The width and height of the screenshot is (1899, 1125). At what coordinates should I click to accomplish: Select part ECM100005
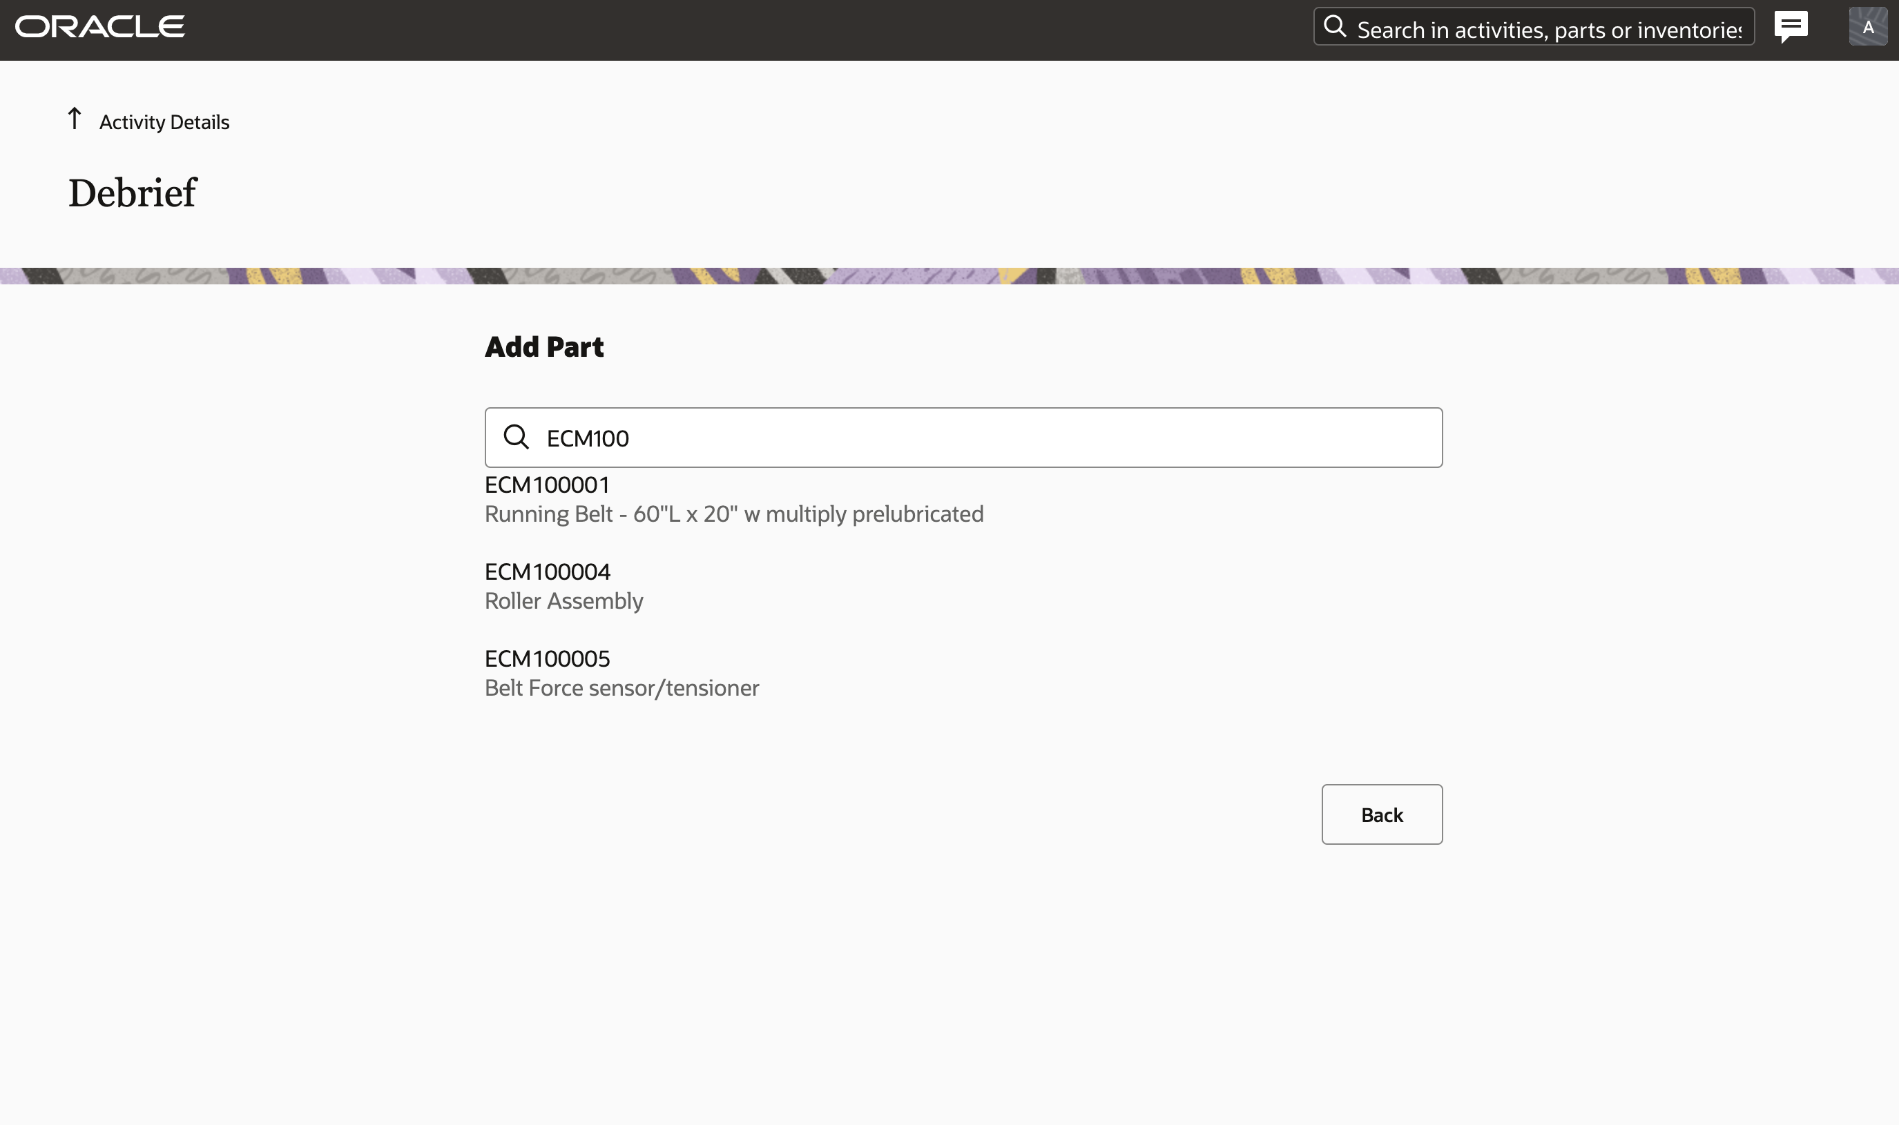547,658
